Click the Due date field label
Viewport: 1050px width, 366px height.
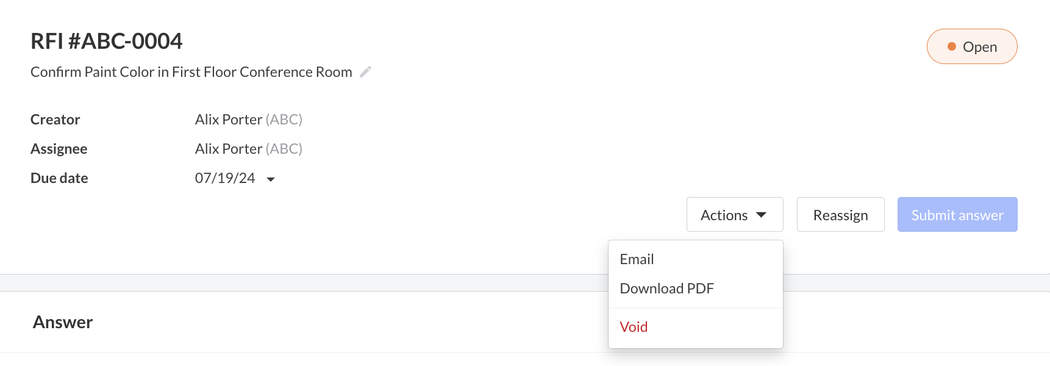pos(59,178)
